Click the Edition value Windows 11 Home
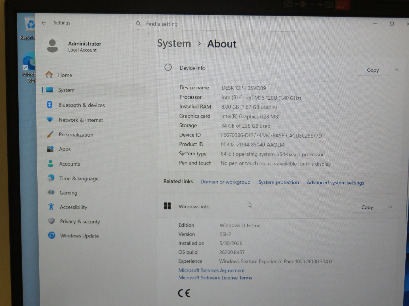409x306 pixels. [x=240, y=225]
